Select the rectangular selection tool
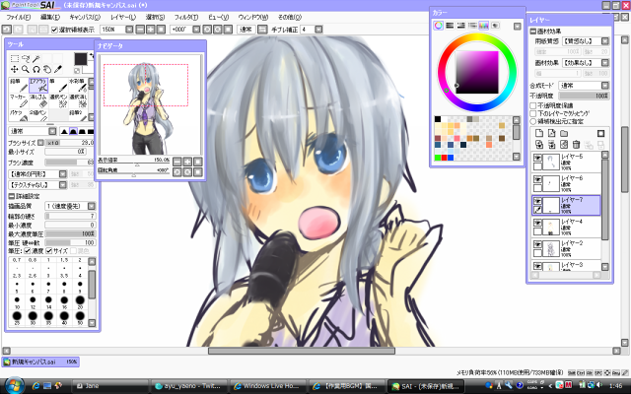 point(15,59)
